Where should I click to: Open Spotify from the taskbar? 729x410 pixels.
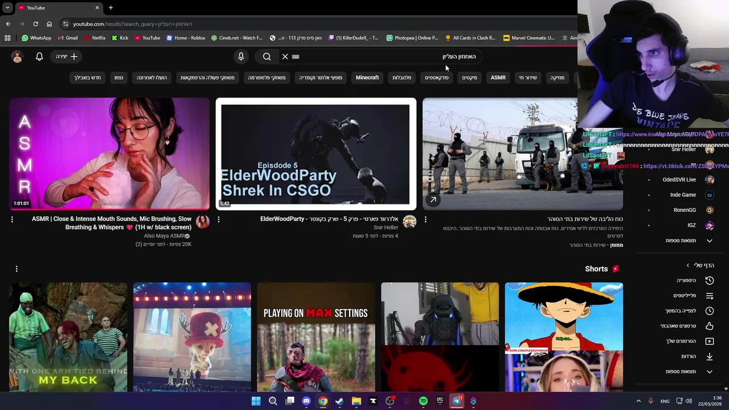[x=423, y=401]
